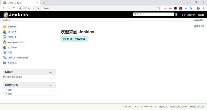The height and width of the screenshot is (110, 207).
Task: Focus the Jenkins search box
Action: pyautogui.click(x=154, y=15)
